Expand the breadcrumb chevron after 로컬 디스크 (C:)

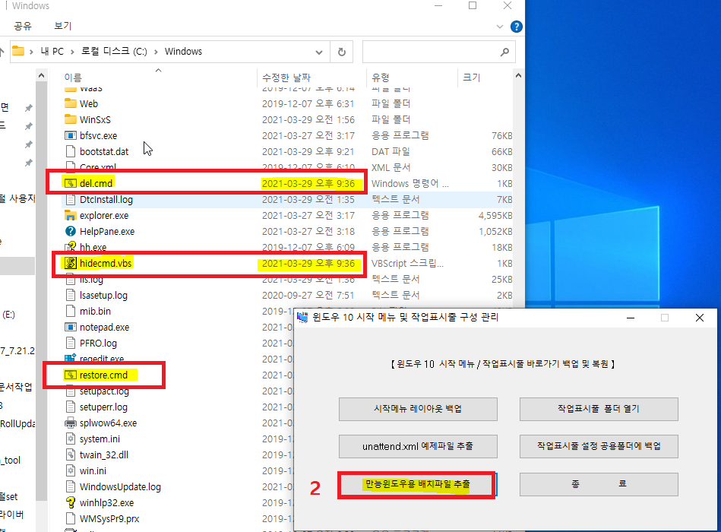coord(156,52)
